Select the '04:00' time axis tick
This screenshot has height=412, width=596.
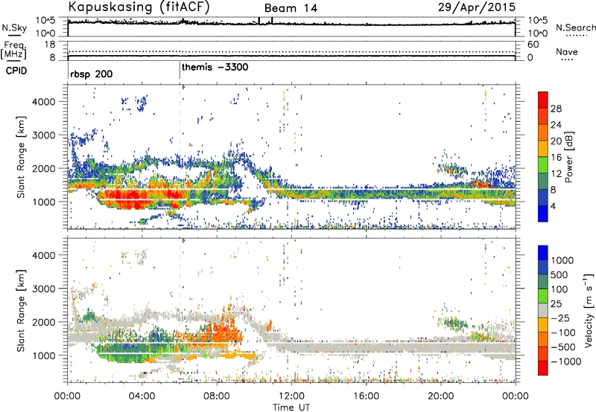tap(142, 396)
